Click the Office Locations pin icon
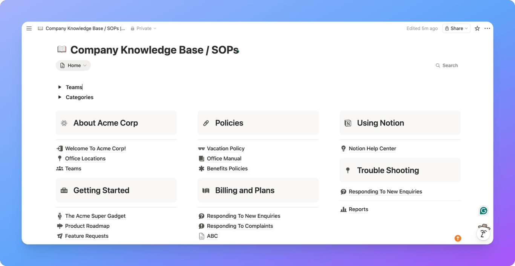515x266 pixels. [x=60, y=159]
